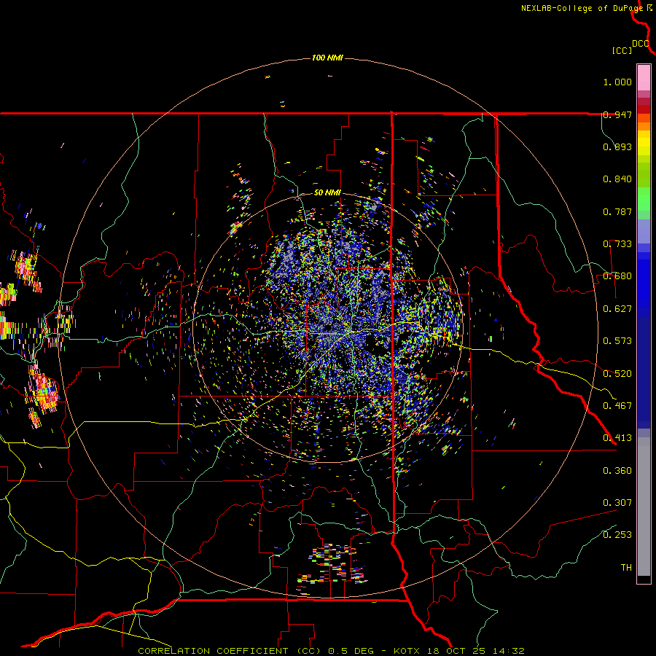Screen dimensions: 656x656
Task: Click the 0.733 legend value
Action: (x=617, y=244)
